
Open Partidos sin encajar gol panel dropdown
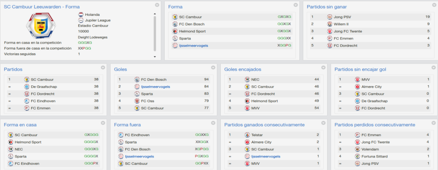[x=434, y=67]
